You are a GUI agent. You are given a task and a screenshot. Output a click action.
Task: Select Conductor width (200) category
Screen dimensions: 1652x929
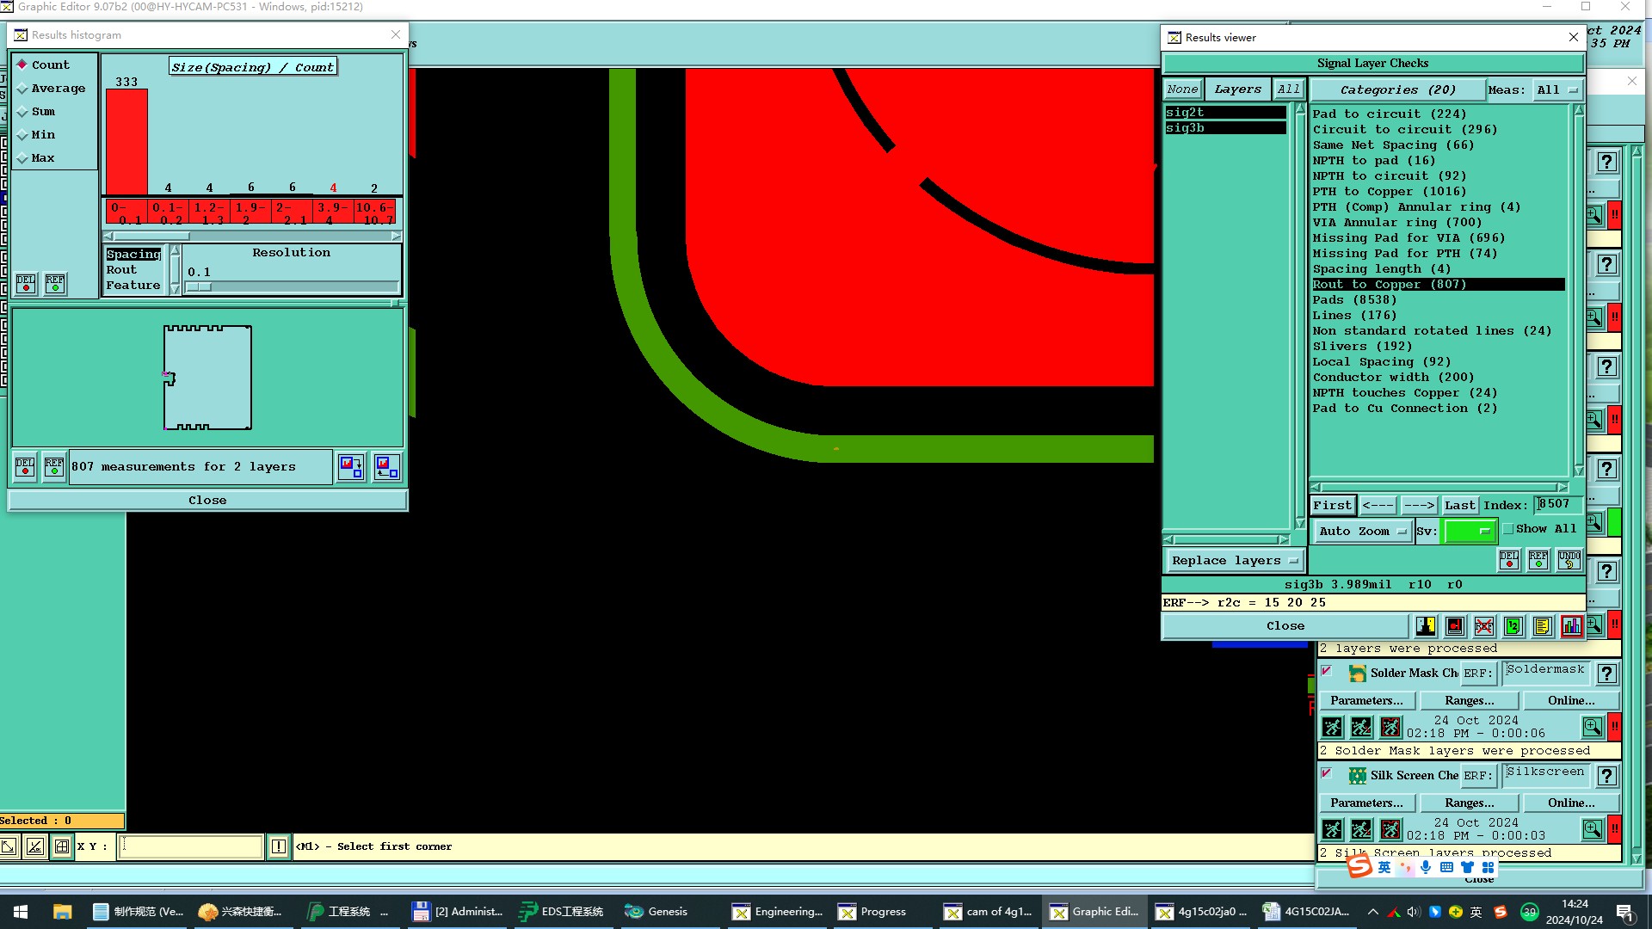click(x=1393, y=378)
